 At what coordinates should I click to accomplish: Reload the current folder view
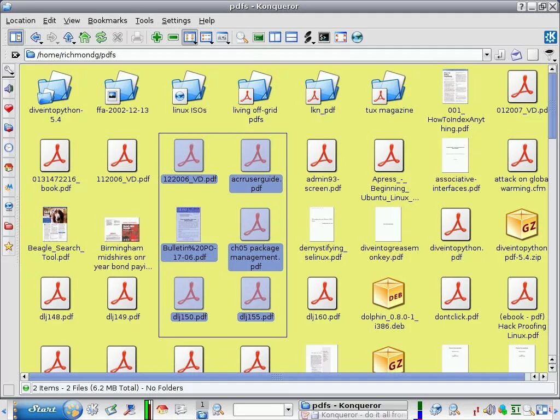pos(101,37)
